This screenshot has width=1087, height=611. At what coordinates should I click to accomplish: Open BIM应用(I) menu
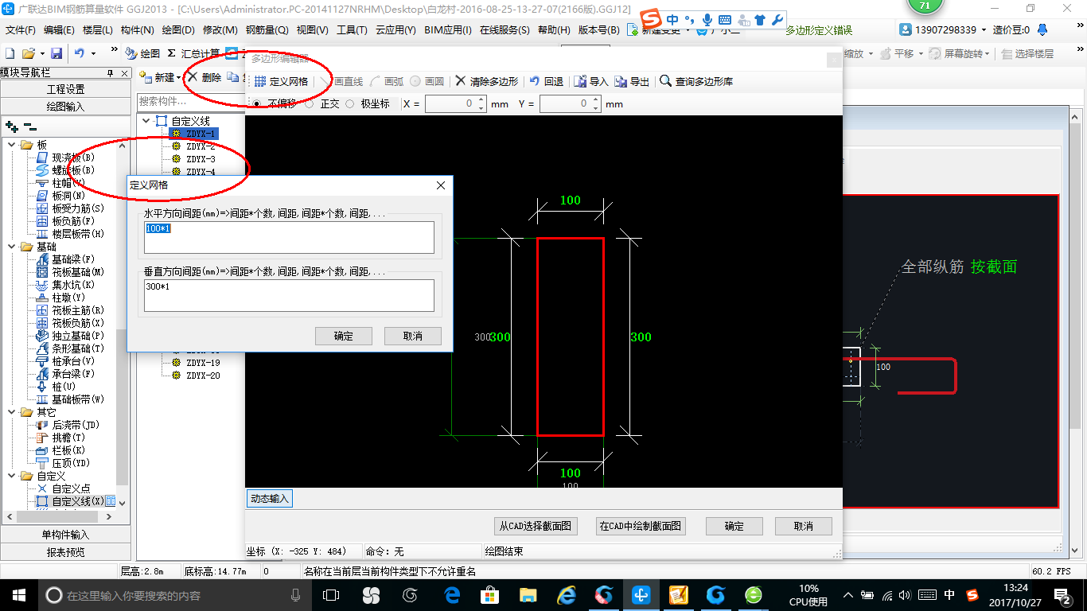[448, 30]
